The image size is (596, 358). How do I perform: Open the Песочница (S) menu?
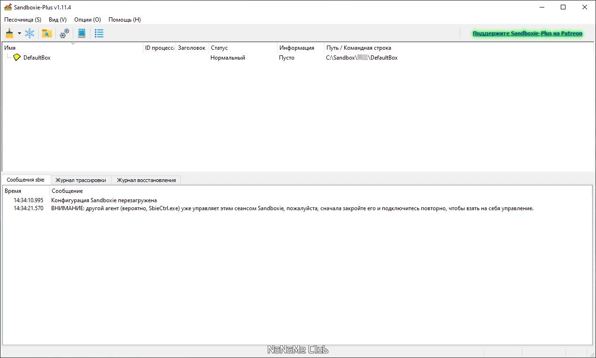click(23, 20)
